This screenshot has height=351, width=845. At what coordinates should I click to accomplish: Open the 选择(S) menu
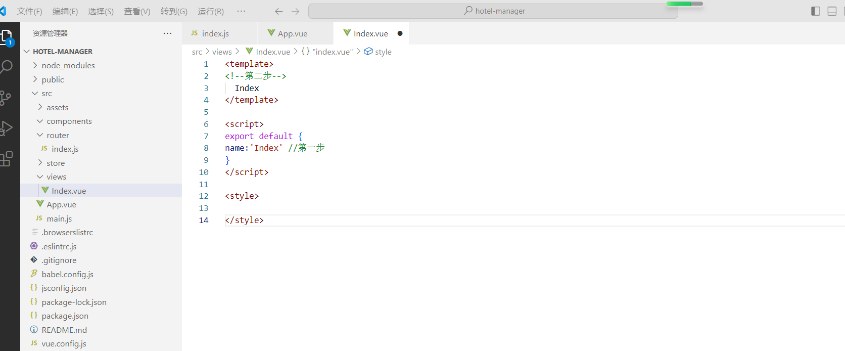[101, 11]
